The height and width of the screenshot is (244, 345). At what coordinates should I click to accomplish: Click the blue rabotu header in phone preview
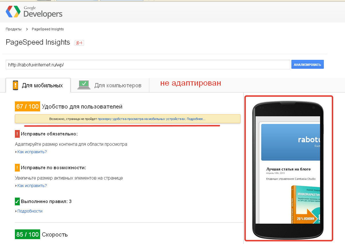[291, 142]
